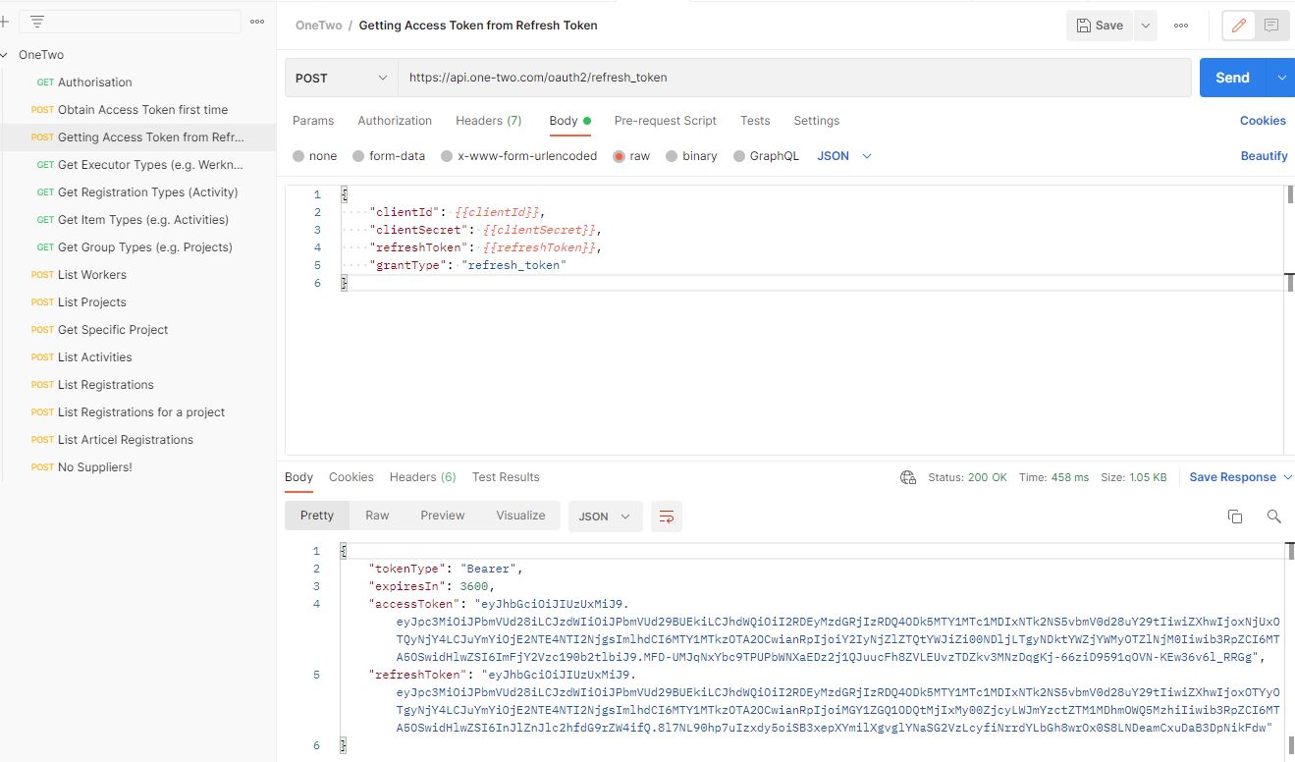
Task: Open the response JSON format dropdown
Action: click(606, 517)
